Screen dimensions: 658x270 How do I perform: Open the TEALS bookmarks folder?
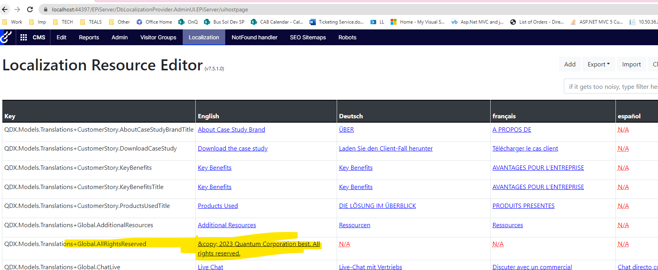click(91, 22)
